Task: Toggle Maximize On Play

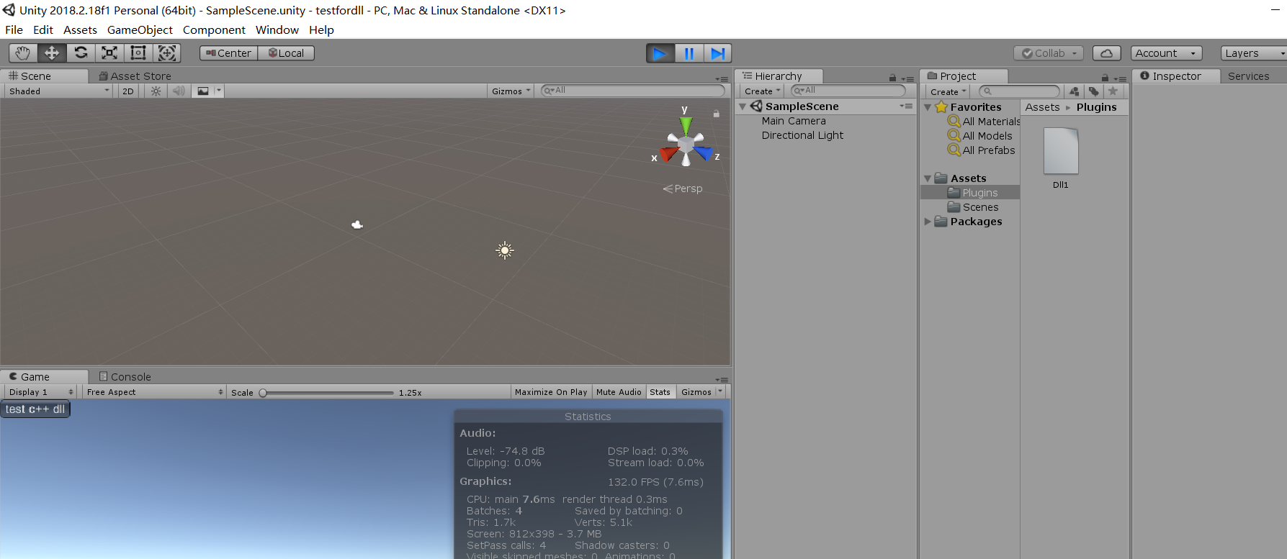Action: point(551,392)
